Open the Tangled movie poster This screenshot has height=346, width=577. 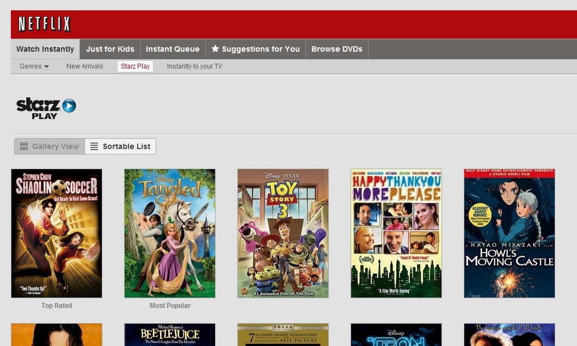point(170,233)
